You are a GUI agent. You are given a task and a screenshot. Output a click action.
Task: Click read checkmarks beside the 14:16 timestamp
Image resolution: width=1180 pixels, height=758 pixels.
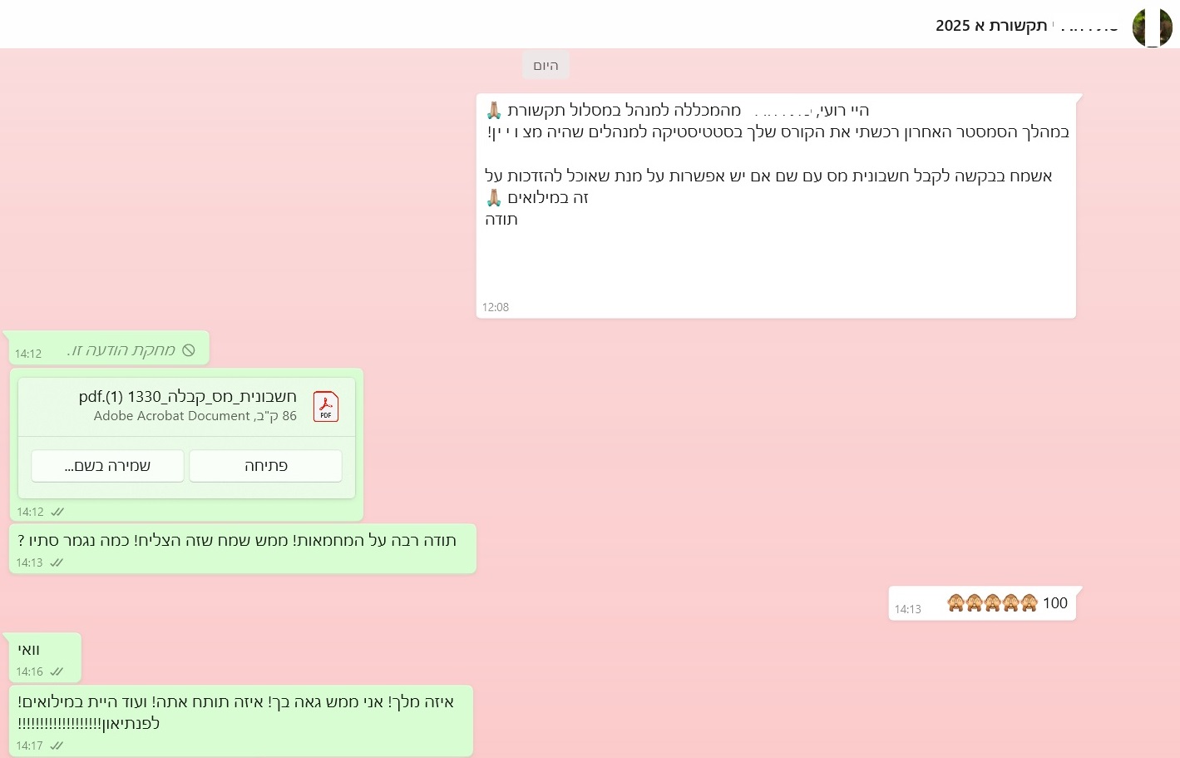click(x=57, y=671)
